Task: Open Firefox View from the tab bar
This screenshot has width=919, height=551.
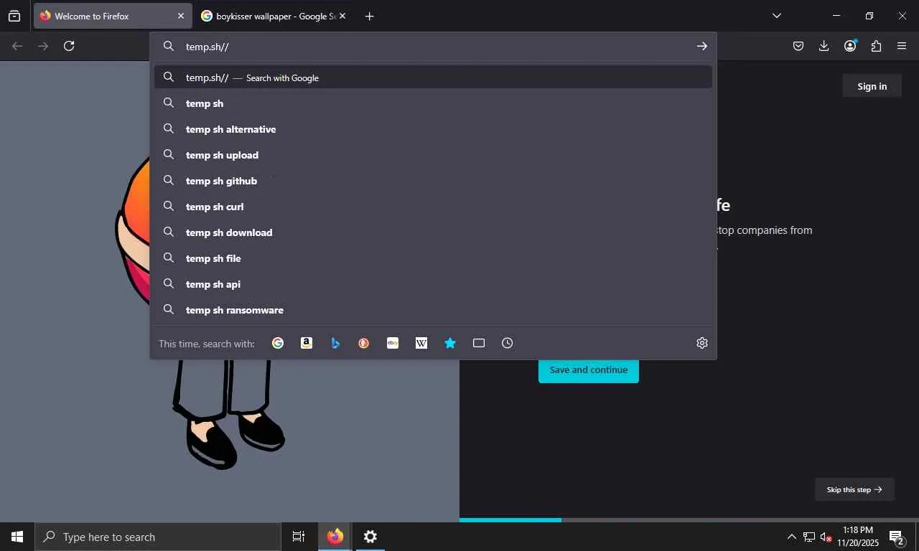Action: point(14,16)
